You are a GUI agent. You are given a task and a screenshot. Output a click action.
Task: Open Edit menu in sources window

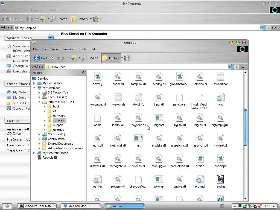coord(44,49)
